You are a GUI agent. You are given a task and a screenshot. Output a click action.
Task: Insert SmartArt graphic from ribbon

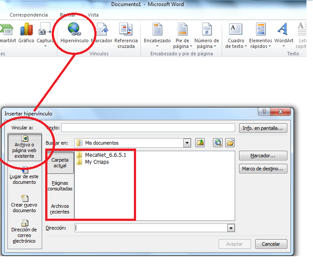7,33
